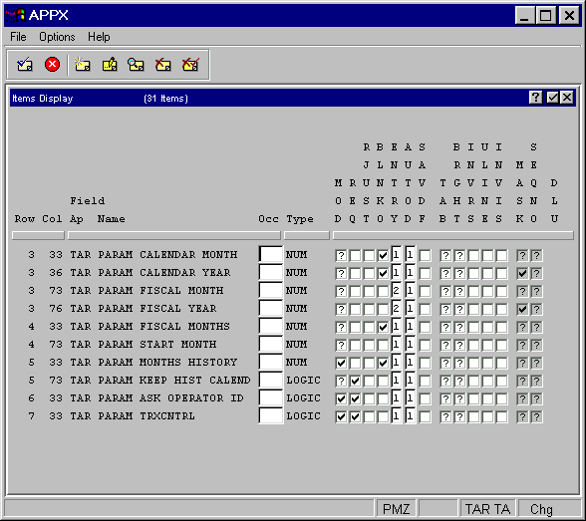Click the PMZ status bar cell
The image size is (586, 521).
coord(397,509)
